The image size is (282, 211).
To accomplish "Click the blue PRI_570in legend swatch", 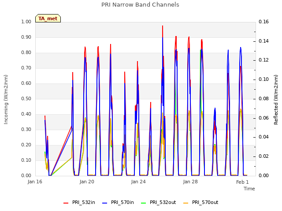I will pyautogui.click(x=105, y=203).
